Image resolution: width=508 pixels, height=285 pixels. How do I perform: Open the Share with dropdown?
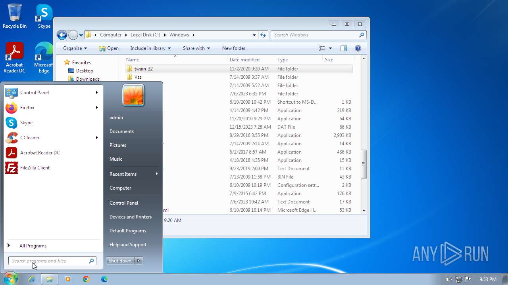pyautogui.click(x=196, y=48)
